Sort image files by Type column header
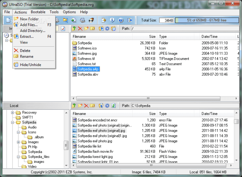242x177 pixels. point(175,36)
